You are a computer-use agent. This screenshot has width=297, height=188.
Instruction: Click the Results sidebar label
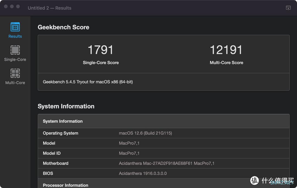tap(15, 36)
